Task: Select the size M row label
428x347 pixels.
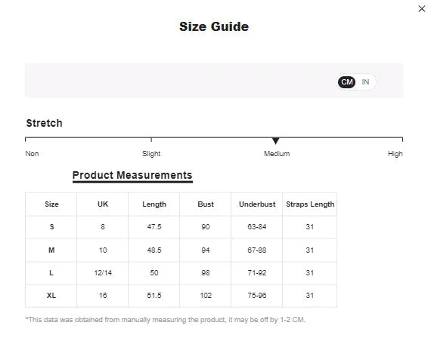Action: [51, 250]
